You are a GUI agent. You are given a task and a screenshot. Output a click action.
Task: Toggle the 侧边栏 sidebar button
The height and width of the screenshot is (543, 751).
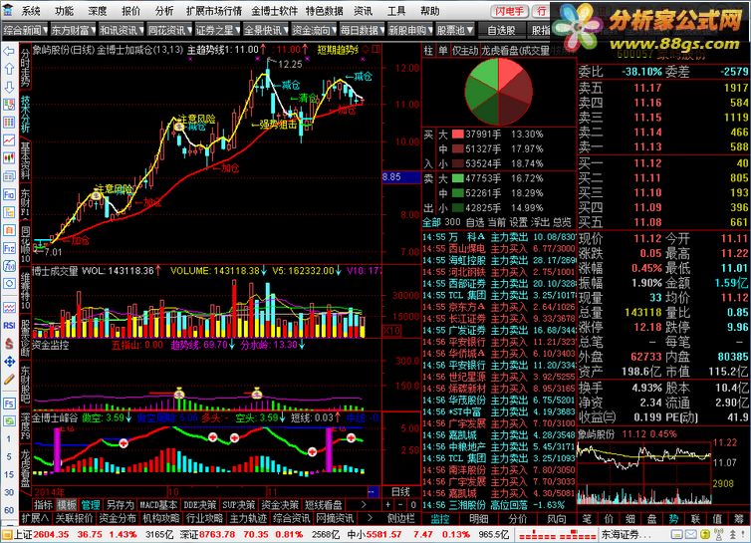[x=400, y=518]
